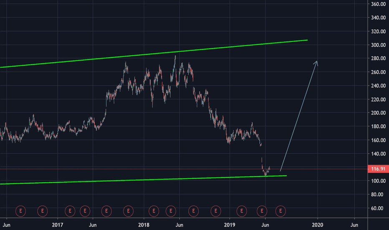Click the 160.00 price axis label
This screenshot has height=230, width=389.
(x=378, y=140)
